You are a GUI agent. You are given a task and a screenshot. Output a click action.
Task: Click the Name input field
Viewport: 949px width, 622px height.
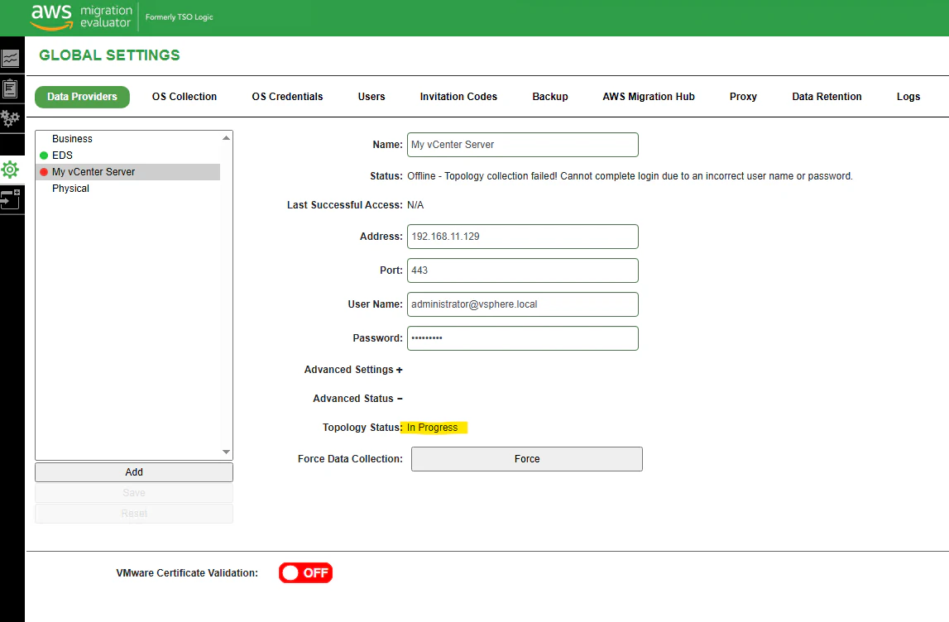[523, 145]
